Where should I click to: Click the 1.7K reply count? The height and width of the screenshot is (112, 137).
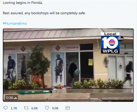[14, 108]
